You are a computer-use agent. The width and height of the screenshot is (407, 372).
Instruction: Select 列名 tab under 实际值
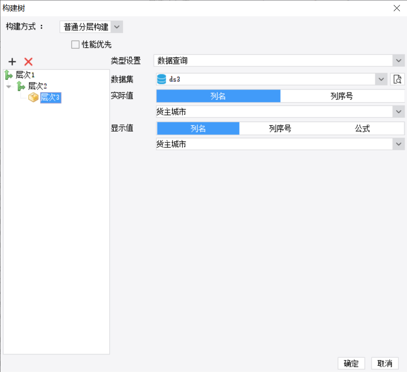pyautogui.click(x=218, y=96)
